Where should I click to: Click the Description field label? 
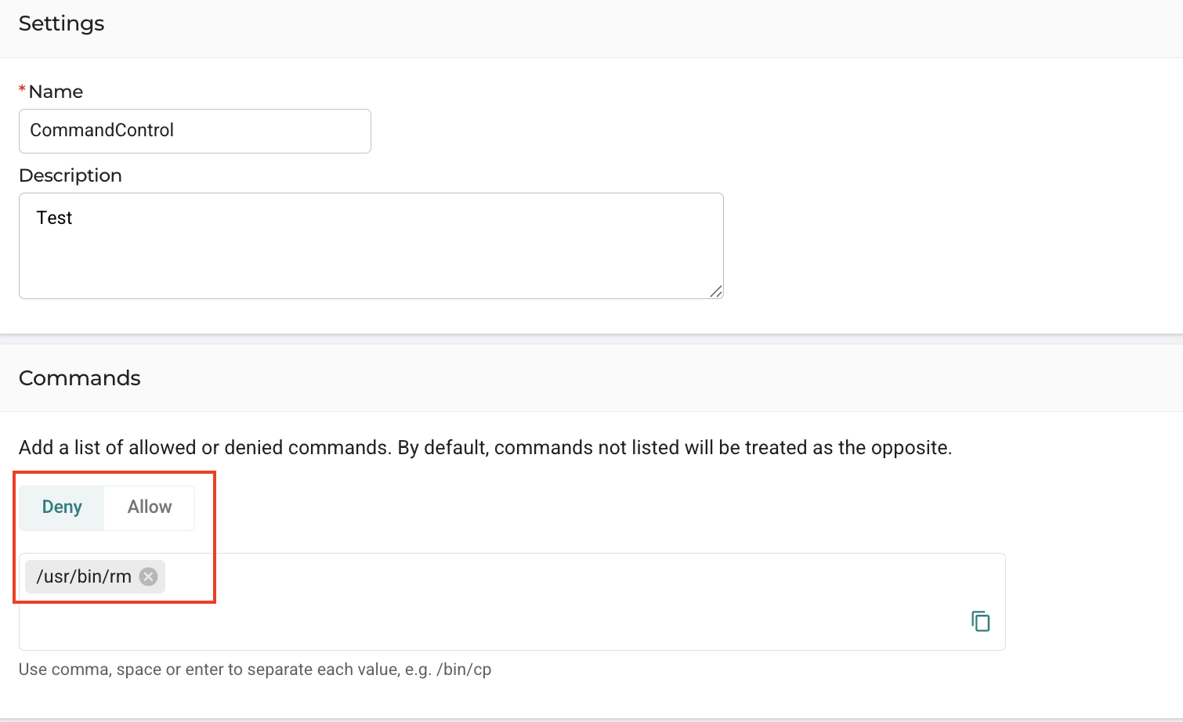pyautogui.click(x=71, y=175)
